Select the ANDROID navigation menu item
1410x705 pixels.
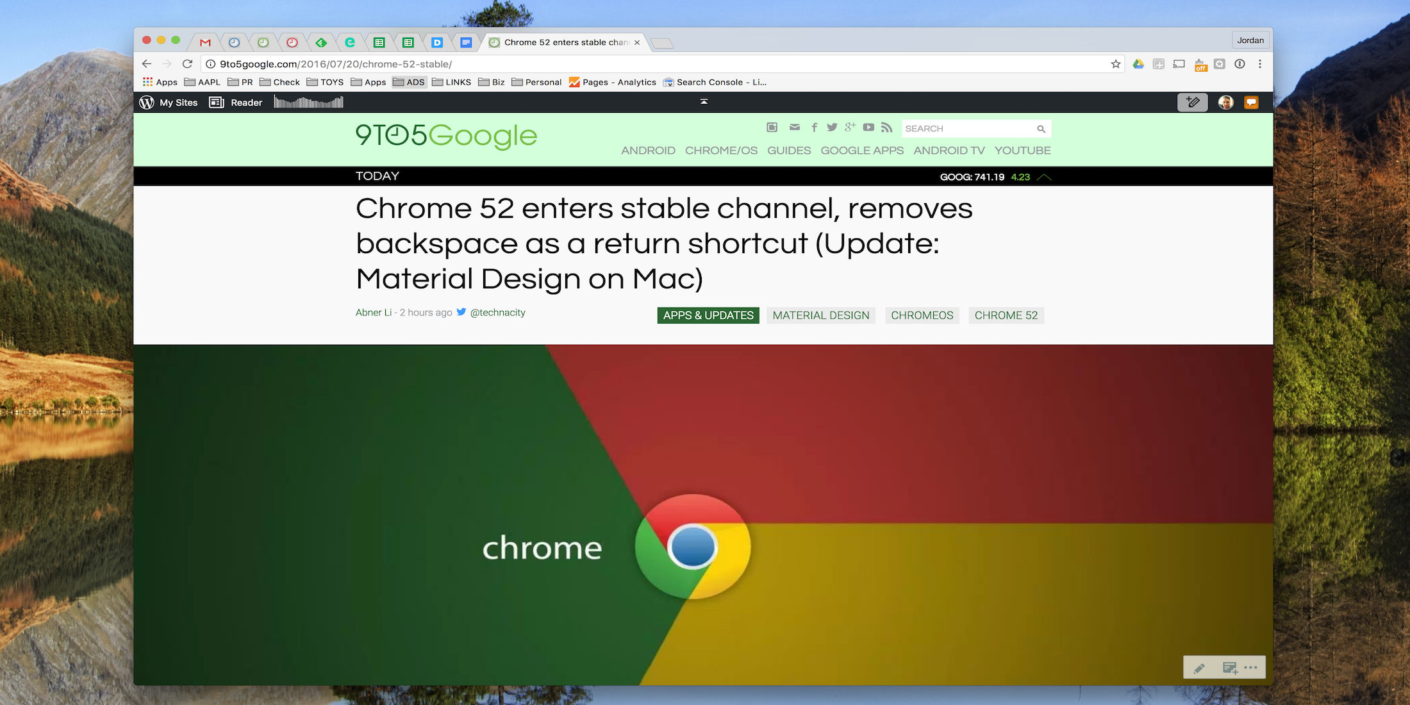[647, 150]
